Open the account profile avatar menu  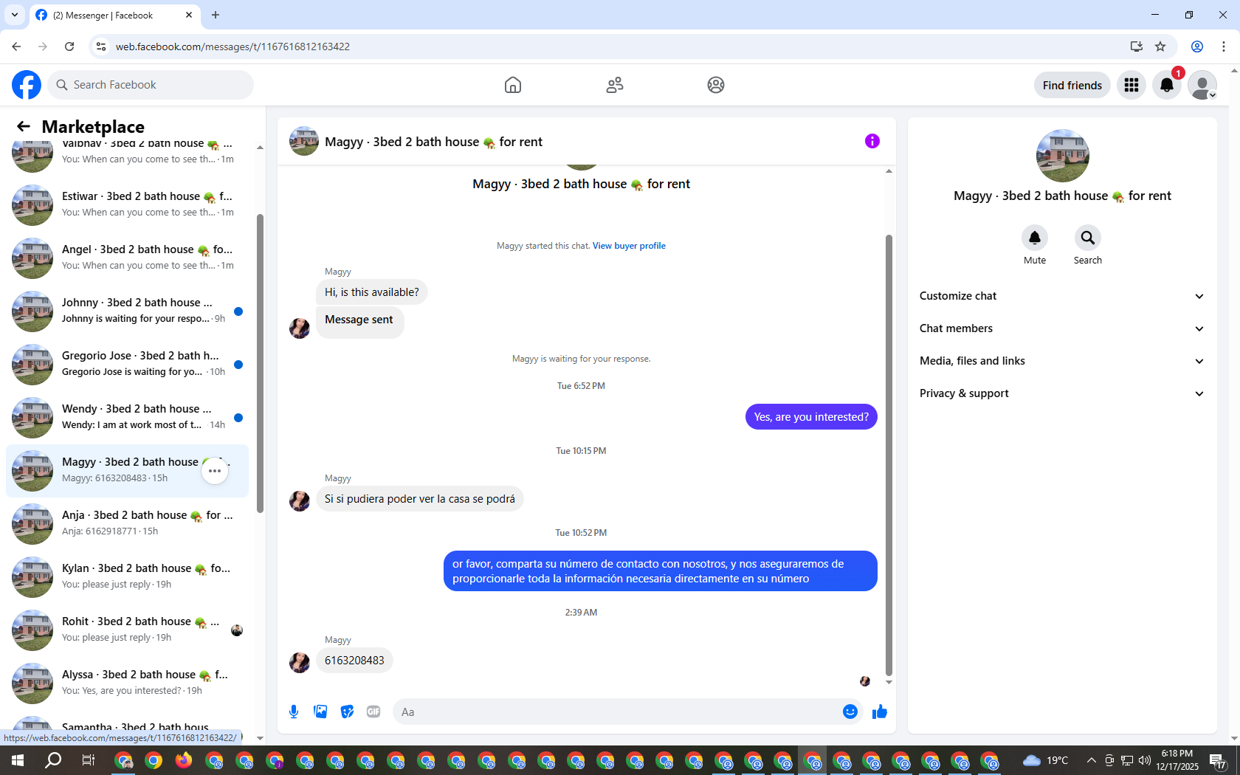tap(1202, 85)
